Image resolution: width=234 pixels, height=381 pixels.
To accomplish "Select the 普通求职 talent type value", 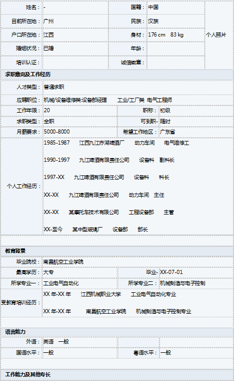I will pyautogui.click(x=54, y=87).
